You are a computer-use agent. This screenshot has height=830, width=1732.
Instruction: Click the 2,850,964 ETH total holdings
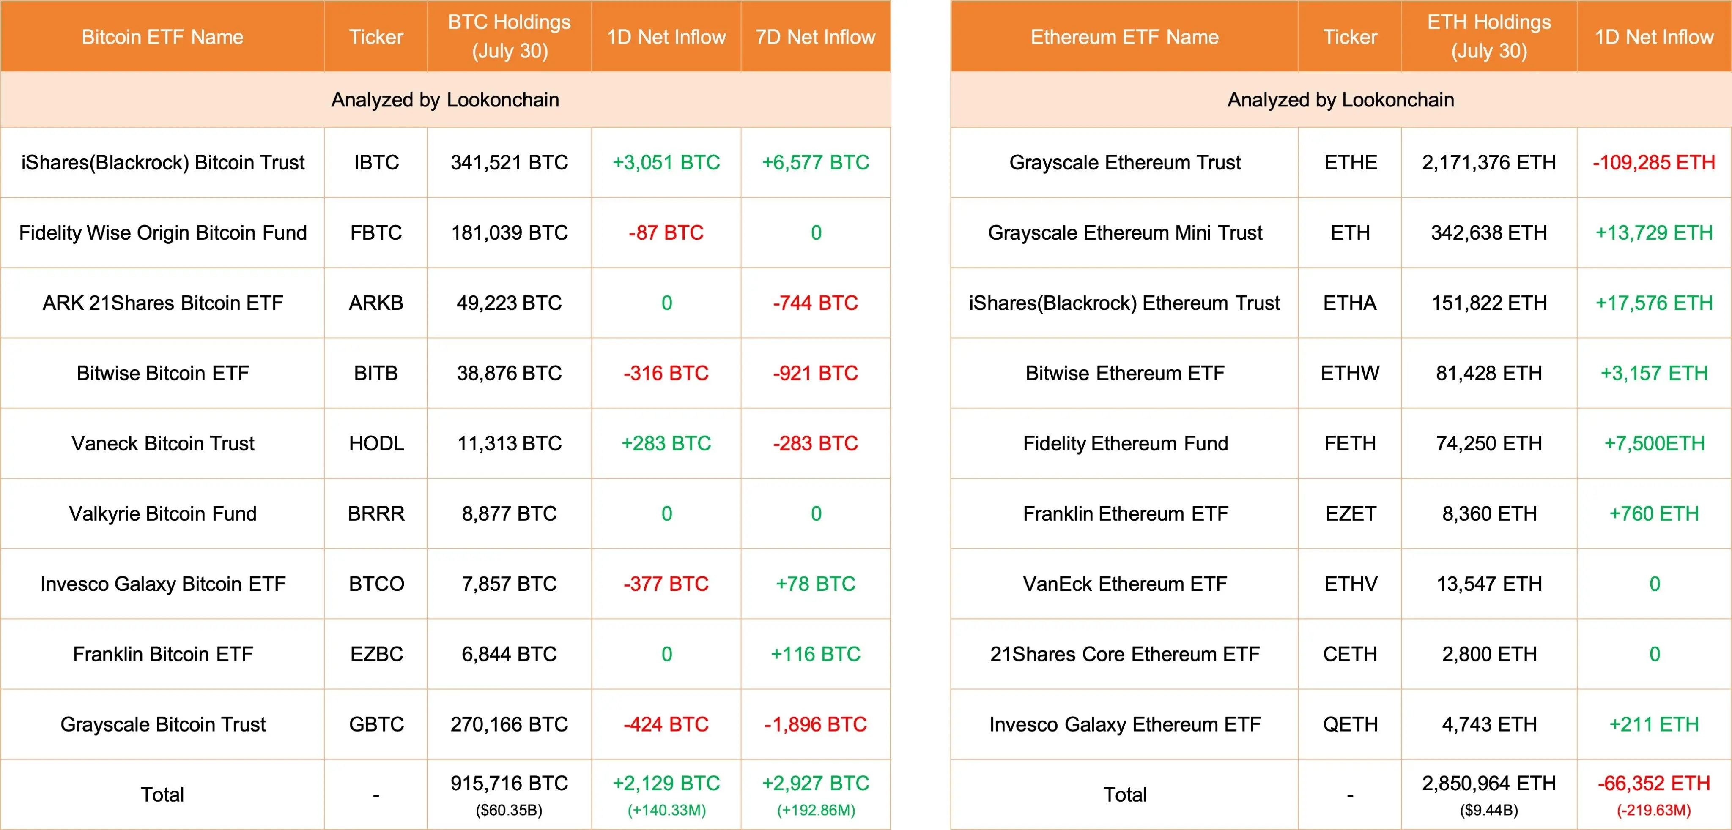(x=1488, y=783)
